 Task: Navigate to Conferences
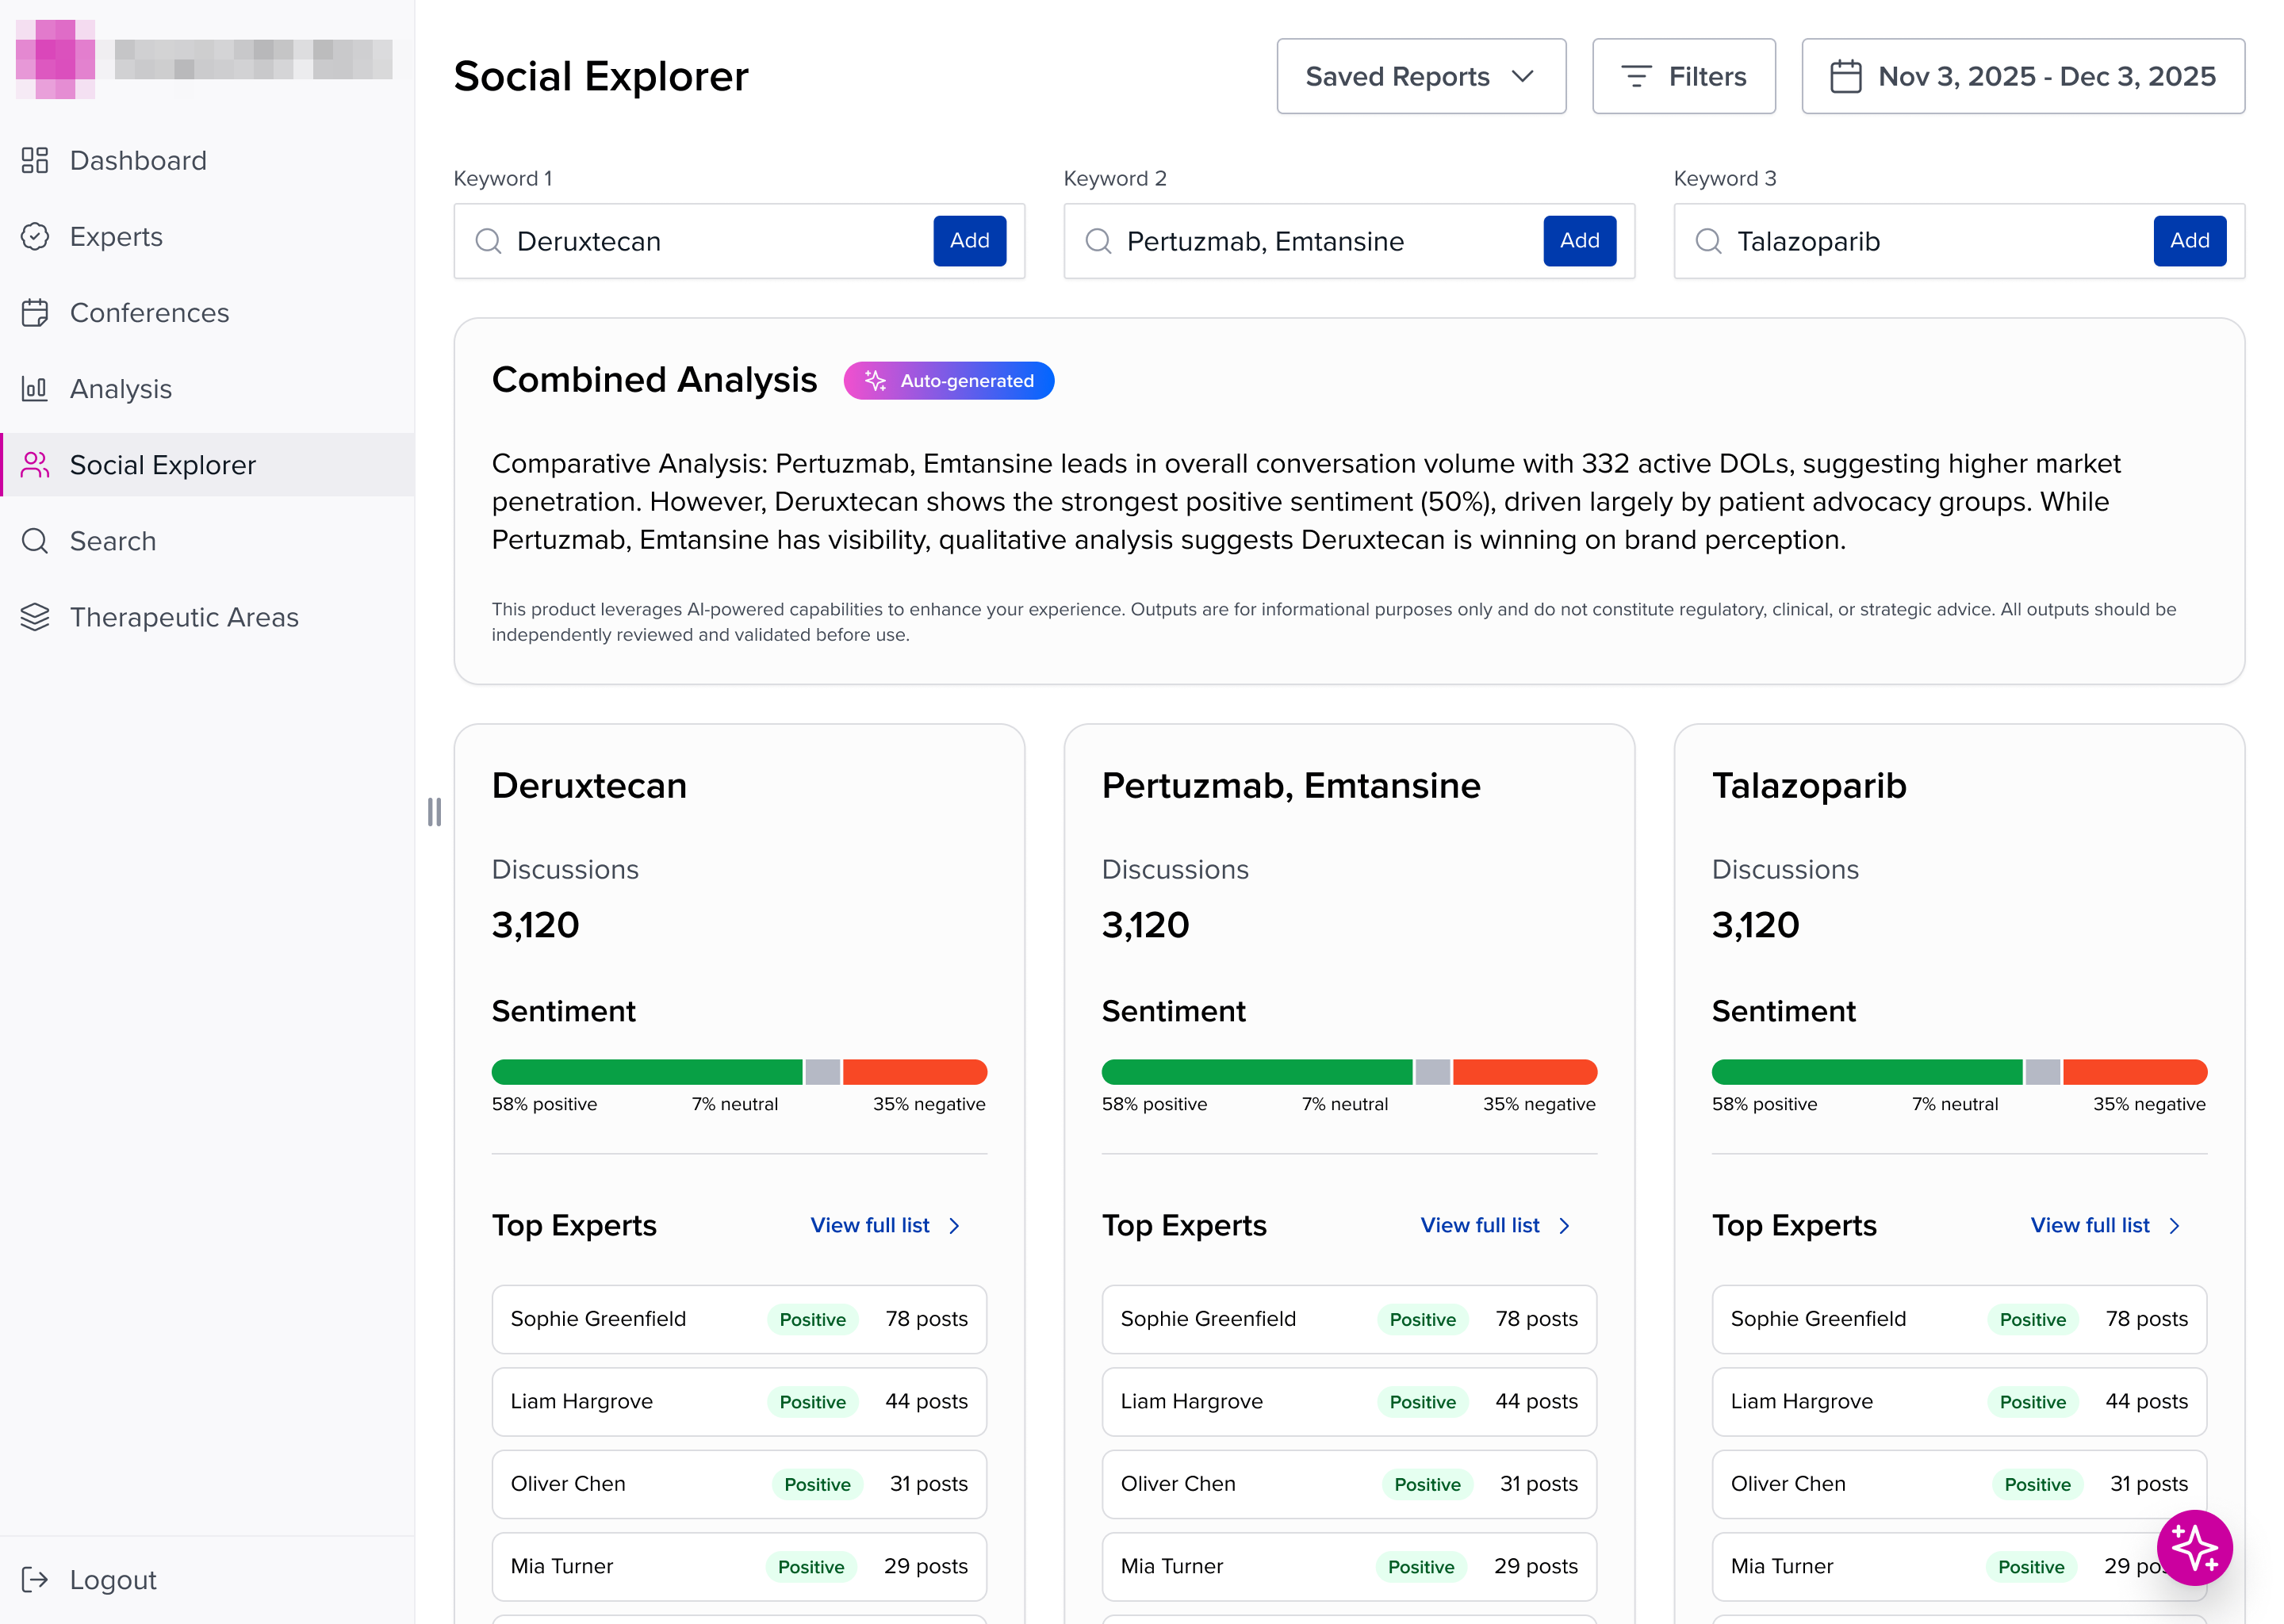207,312
